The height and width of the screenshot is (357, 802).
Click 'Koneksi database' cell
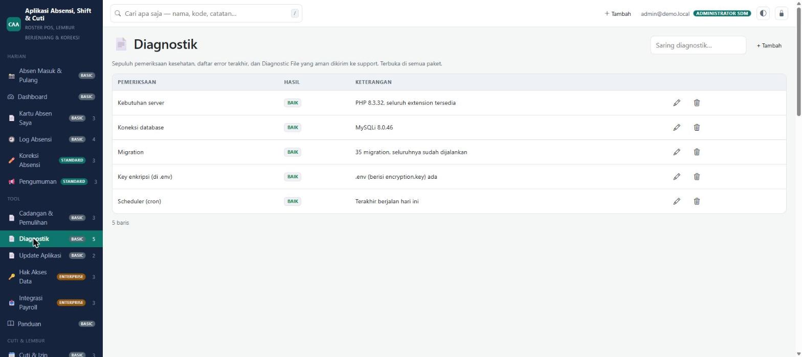click(x=141, y=128)
